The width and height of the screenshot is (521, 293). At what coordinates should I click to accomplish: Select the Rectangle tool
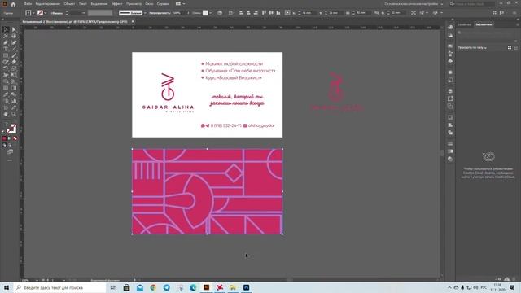6,55
